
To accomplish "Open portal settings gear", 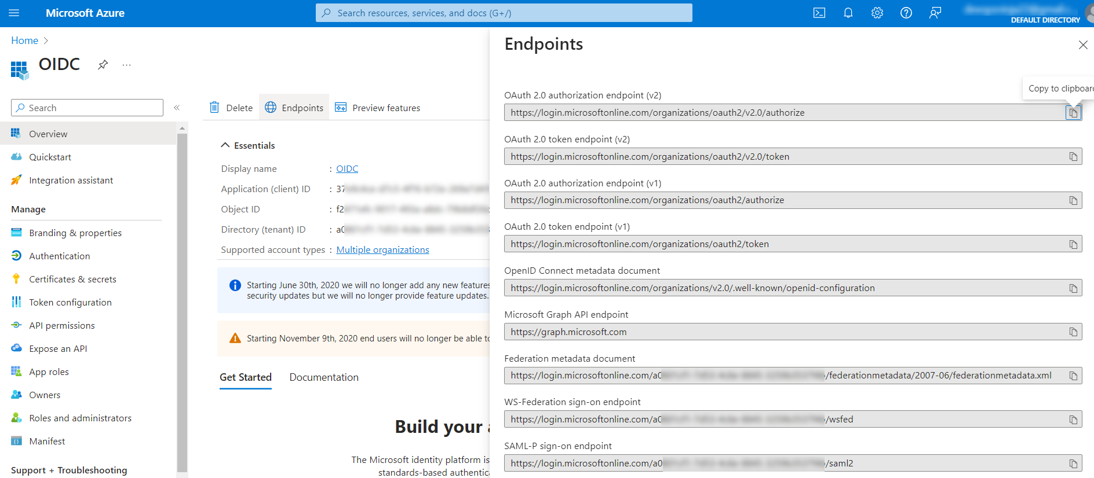I will (877, 13).
